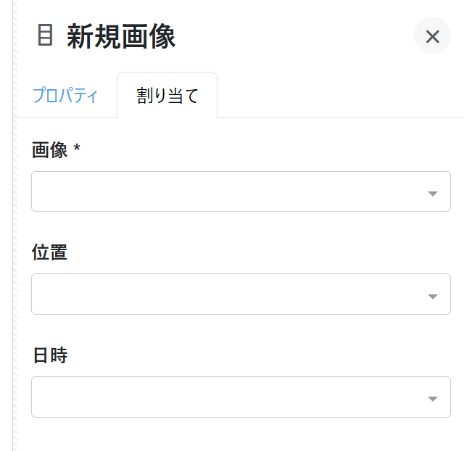The width and height of the screenshot is (464, 451).
Task: Focus the 位置 combo box field
Action: click(225, 294)
